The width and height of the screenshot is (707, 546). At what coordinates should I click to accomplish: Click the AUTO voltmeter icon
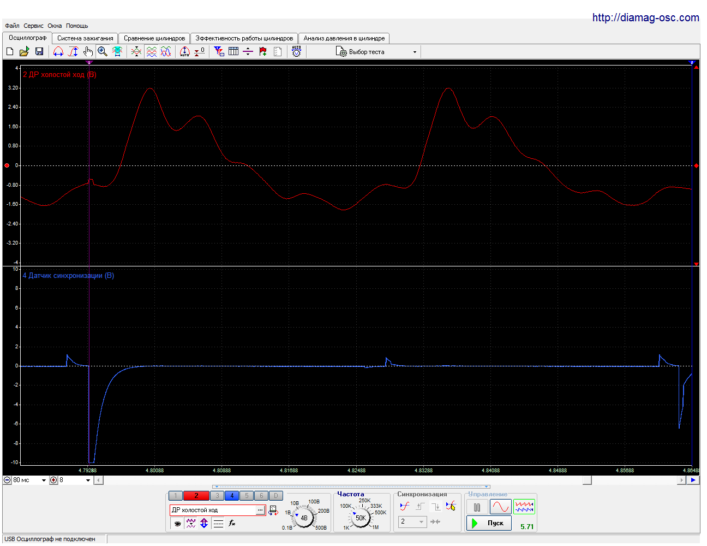(296, 51)
